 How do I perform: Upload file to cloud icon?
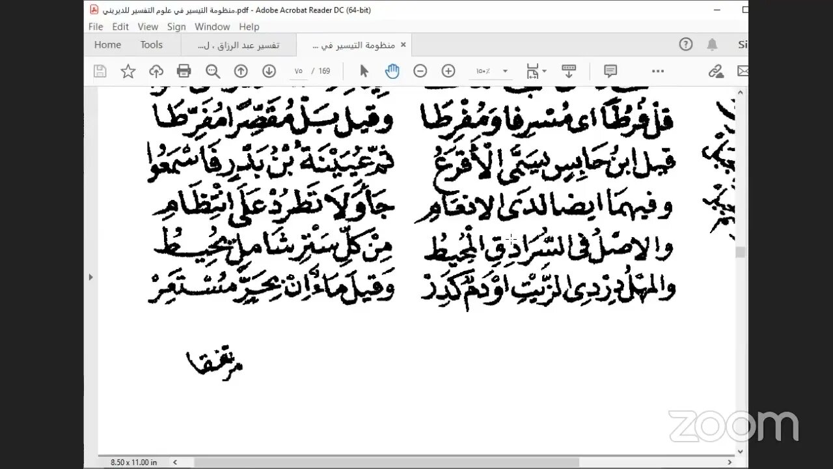156,71
